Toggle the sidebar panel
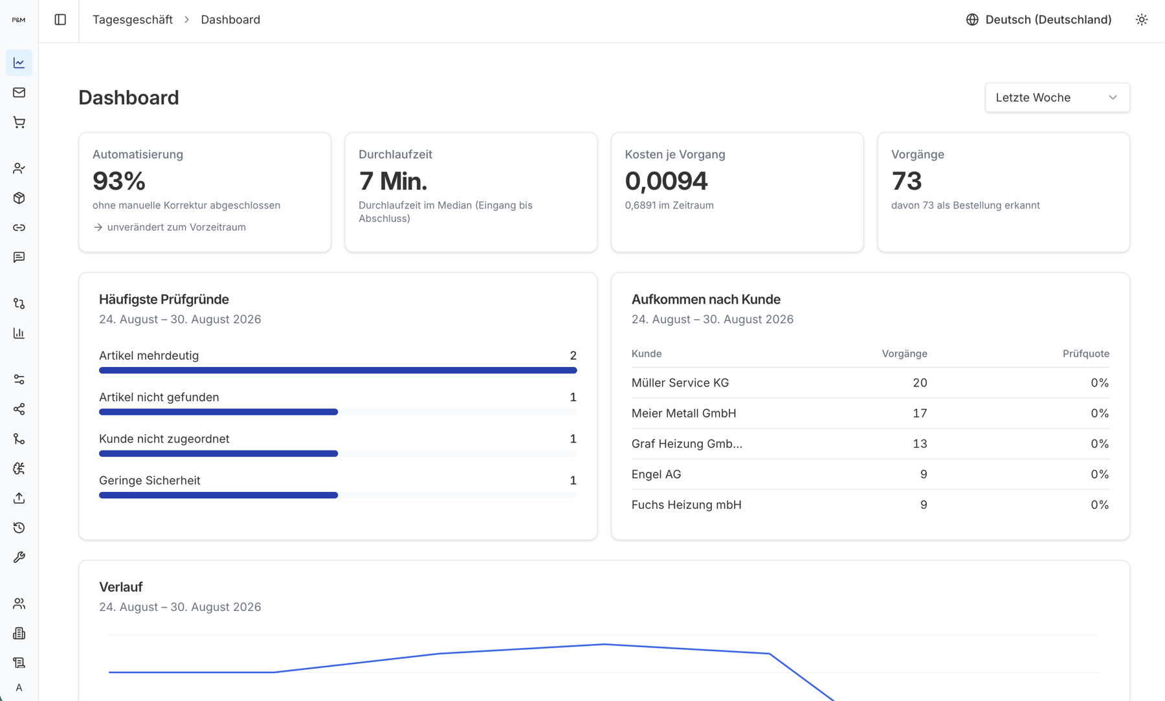1165x701 pixels. coord(60,19)
